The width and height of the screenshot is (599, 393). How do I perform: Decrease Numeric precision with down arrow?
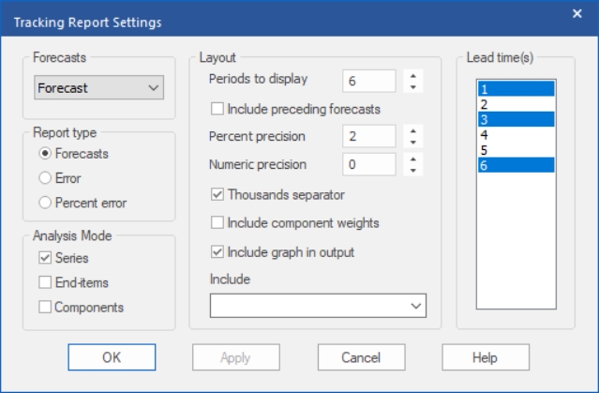click(413, 170)
